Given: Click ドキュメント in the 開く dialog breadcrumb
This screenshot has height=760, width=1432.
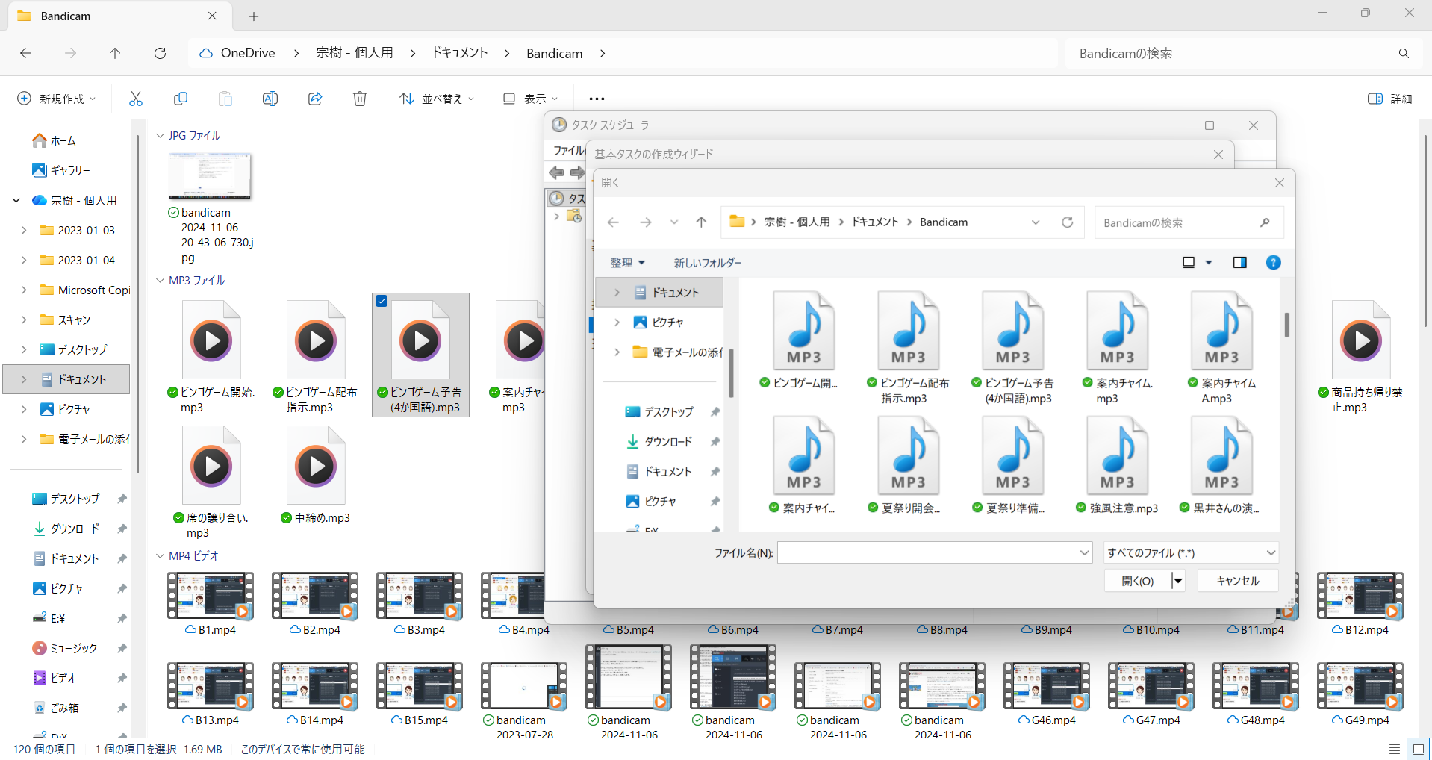Looking at the screenshot, I should pyautogui.click(x=875, y=222).
